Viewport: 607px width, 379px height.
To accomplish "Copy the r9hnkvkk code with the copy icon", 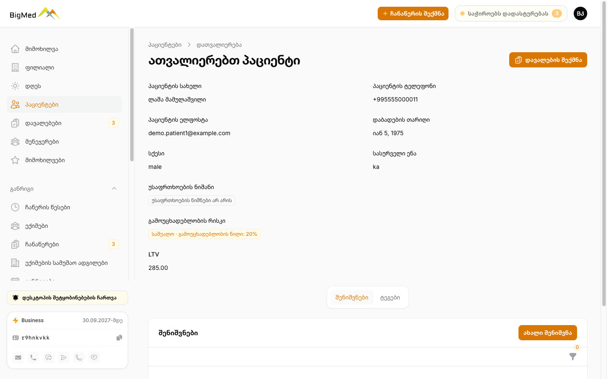I will pos(119,338).
